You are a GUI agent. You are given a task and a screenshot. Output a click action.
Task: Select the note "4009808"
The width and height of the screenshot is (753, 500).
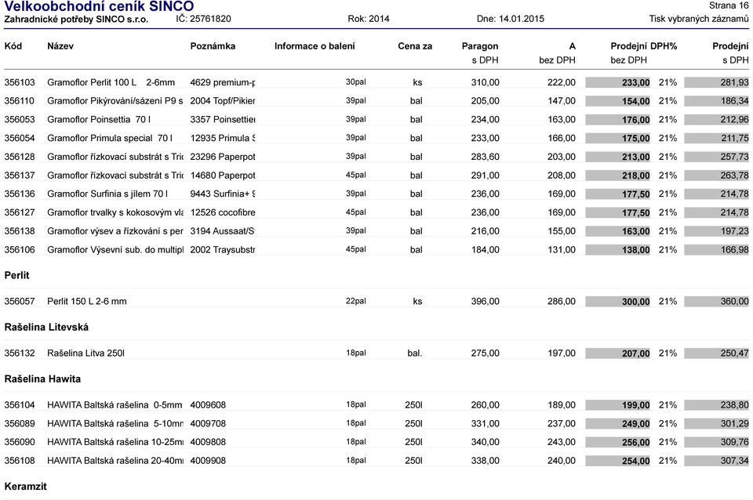pos(208,442)
